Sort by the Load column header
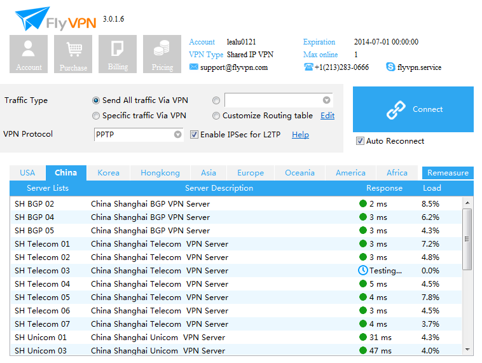Screen dimensions: 482x363 (x=432, y=188)
